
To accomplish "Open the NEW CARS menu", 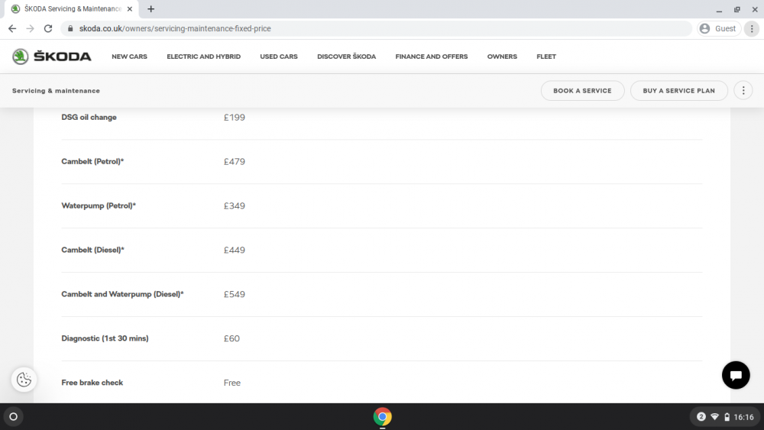I will (x=129, y=57).
